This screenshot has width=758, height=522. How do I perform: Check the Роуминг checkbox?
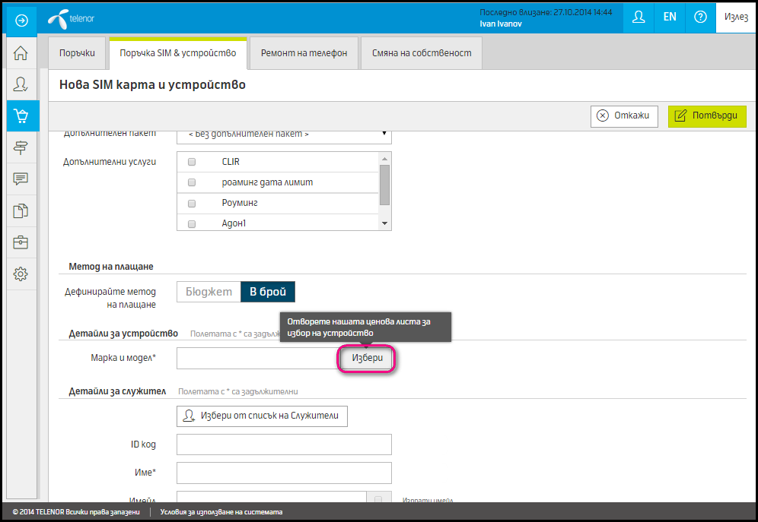pyautogui.click(x=192, y=204)
